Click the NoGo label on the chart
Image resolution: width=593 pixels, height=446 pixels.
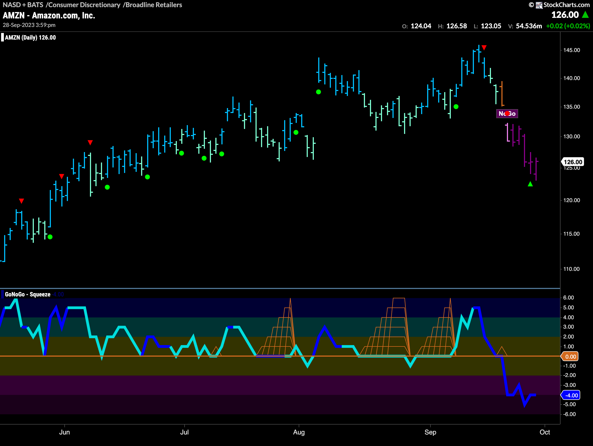pyautogui.click(x=507, y=114)
